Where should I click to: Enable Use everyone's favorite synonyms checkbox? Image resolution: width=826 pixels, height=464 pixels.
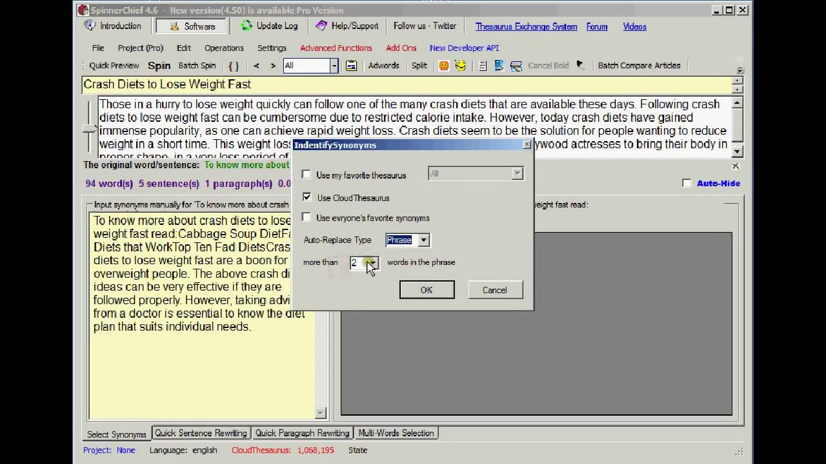(x=307, y=217)
